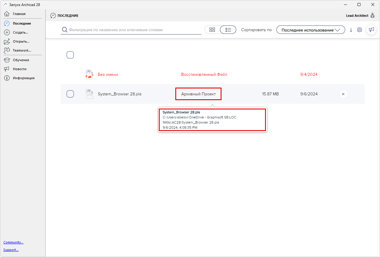
Task: Tick the System_Browser 28.pla checkbox
Action: pos(70,94)
